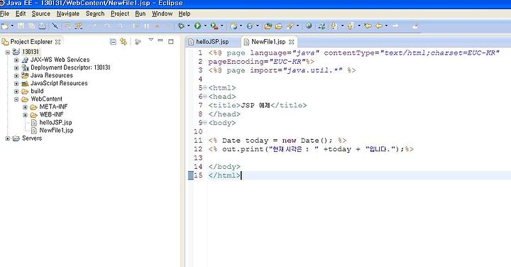Open dropdown arrow next to Debug icon

[x=189, y=26]
